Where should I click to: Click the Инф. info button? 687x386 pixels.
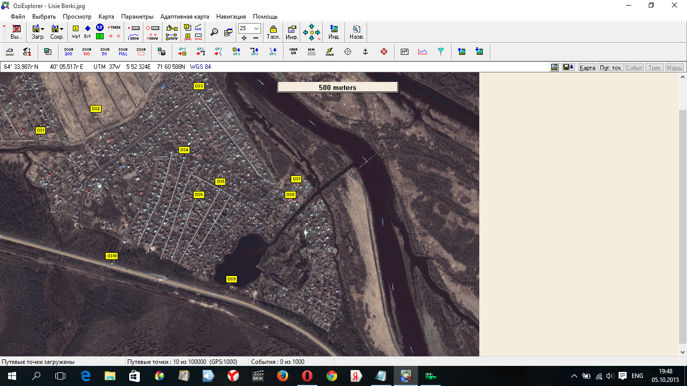pos(292,32)
